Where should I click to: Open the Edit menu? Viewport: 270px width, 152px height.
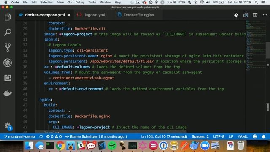click(34, 2)
